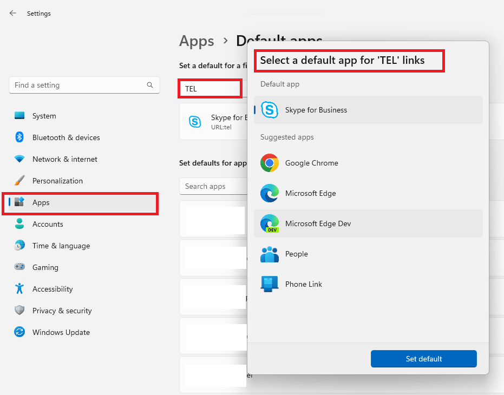
Task: Click the Bluetooth icon in sidebar
Action: click(19, 137)
